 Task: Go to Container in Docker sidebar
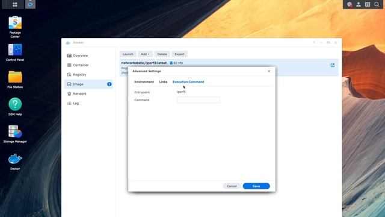[x=88, y=65]
